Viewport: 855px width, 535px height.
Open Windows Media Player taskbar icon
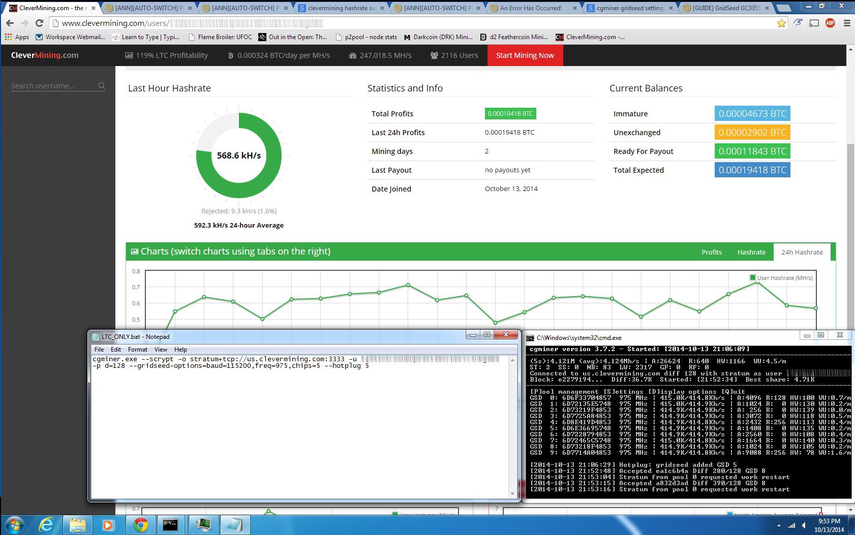click(108, 524)
